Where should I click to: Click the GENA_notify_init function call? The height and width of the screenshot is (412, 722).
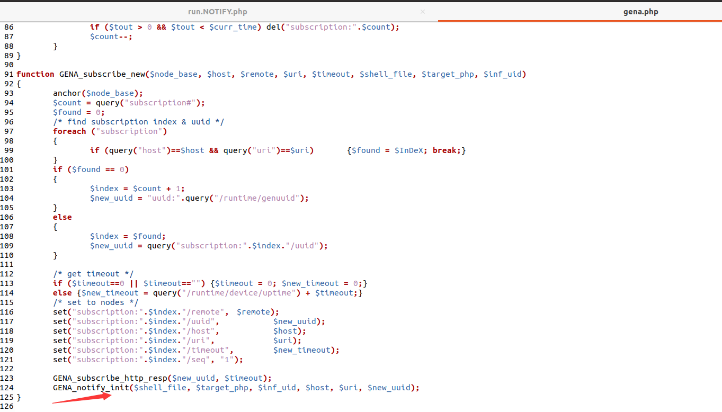(91, 388)
